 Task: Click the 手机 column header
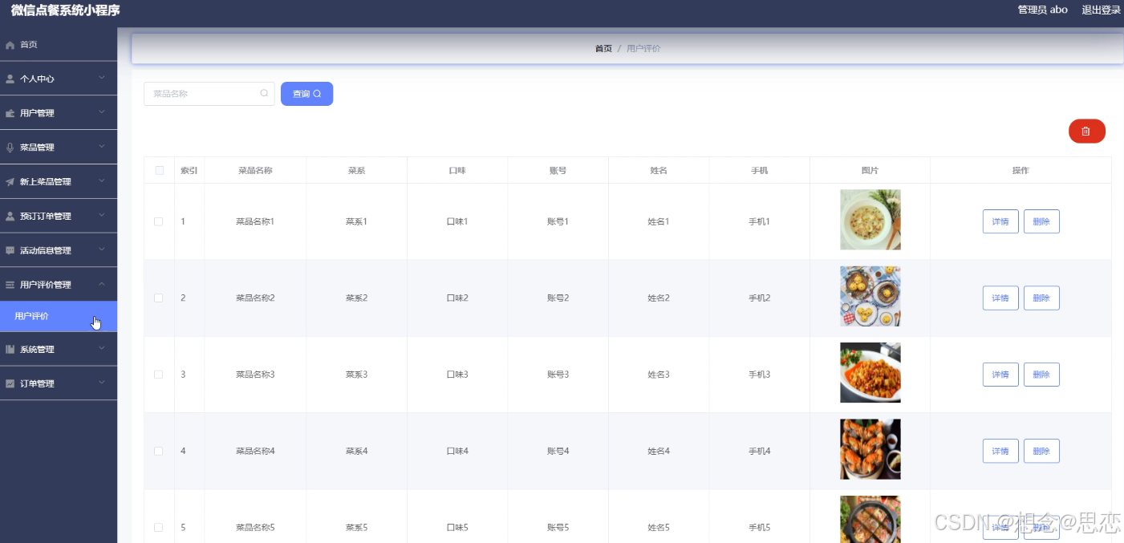759,171
